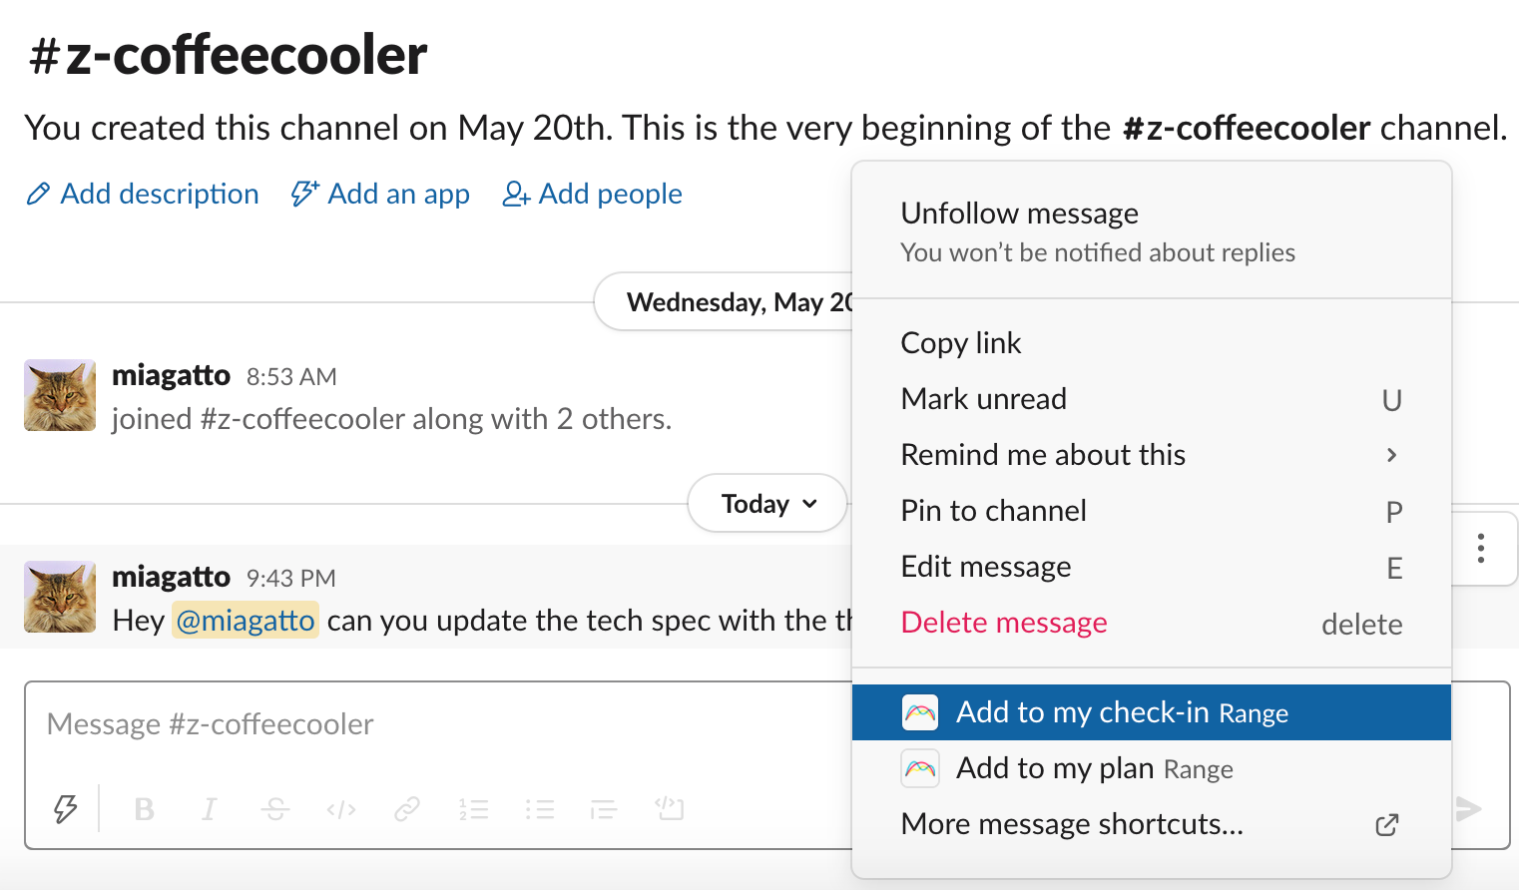Open miagatto's name on the 9:43 PM message
1519x890 pixels.
(171, 577)
